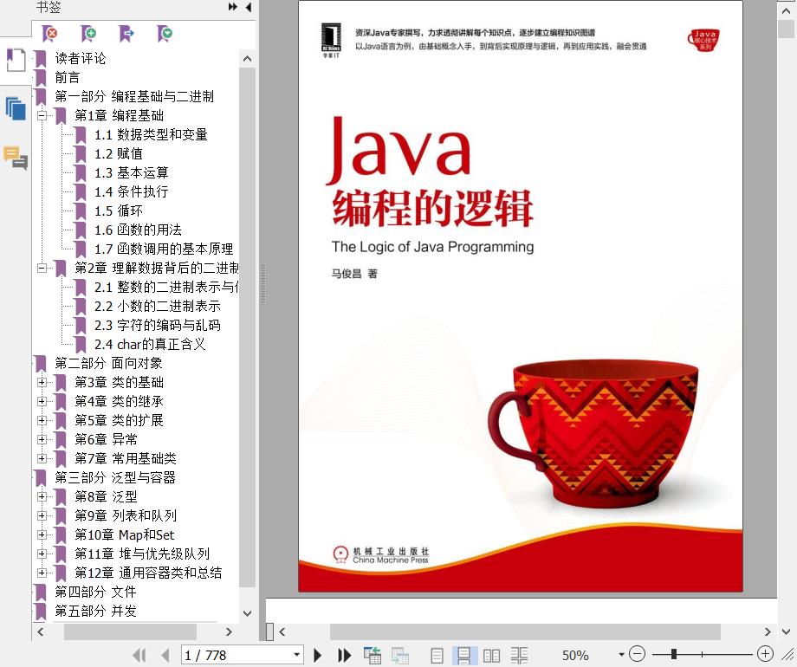Open bookmark 1.5 循环
797x667 pixels.
[119, 211]
